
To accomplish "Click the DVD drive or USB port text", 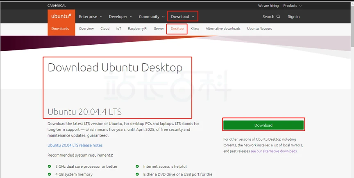I will click(178, 174).
